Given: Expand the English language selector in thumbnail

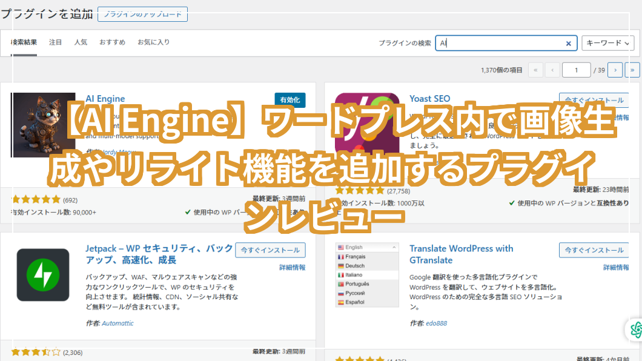Looking at the screenshot, I should [x=367, y=247].
